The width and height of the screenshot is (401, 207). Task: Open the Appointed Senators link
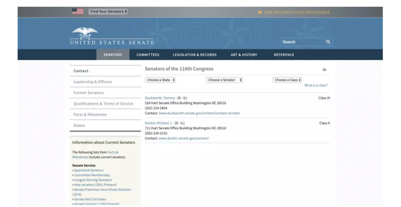point(89,170)
